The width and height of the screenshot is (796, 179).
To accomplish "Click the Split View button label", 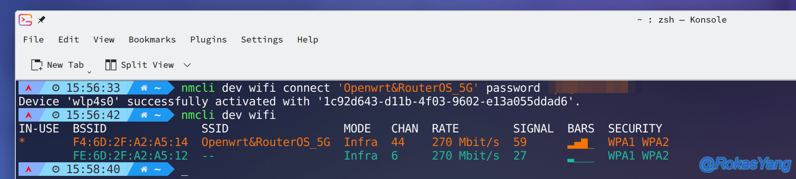I will (147, 65).
